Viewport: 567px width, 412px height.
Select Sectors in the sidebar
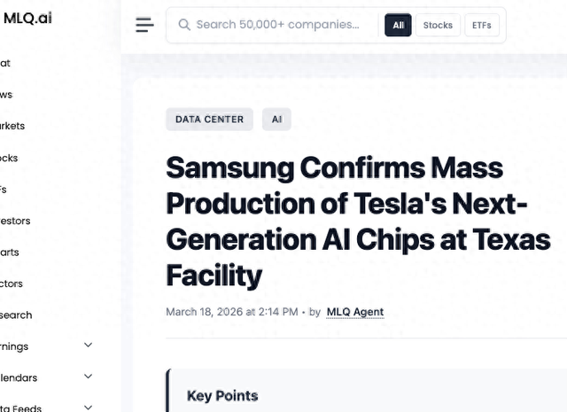point(12,284)
